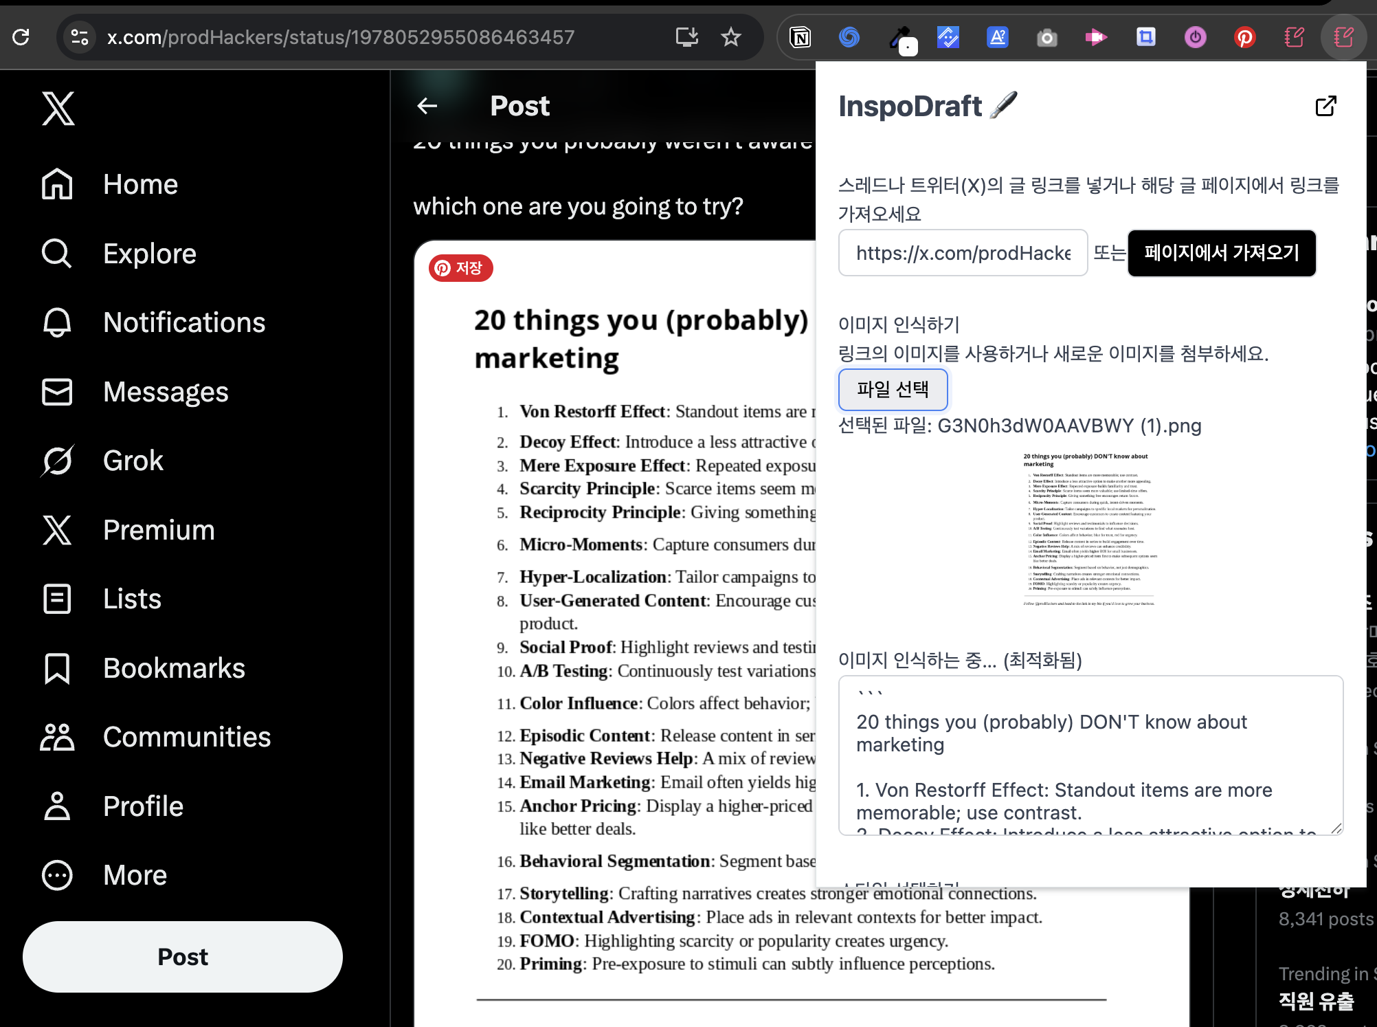Click the back arrow beside Post

[427, 106]
